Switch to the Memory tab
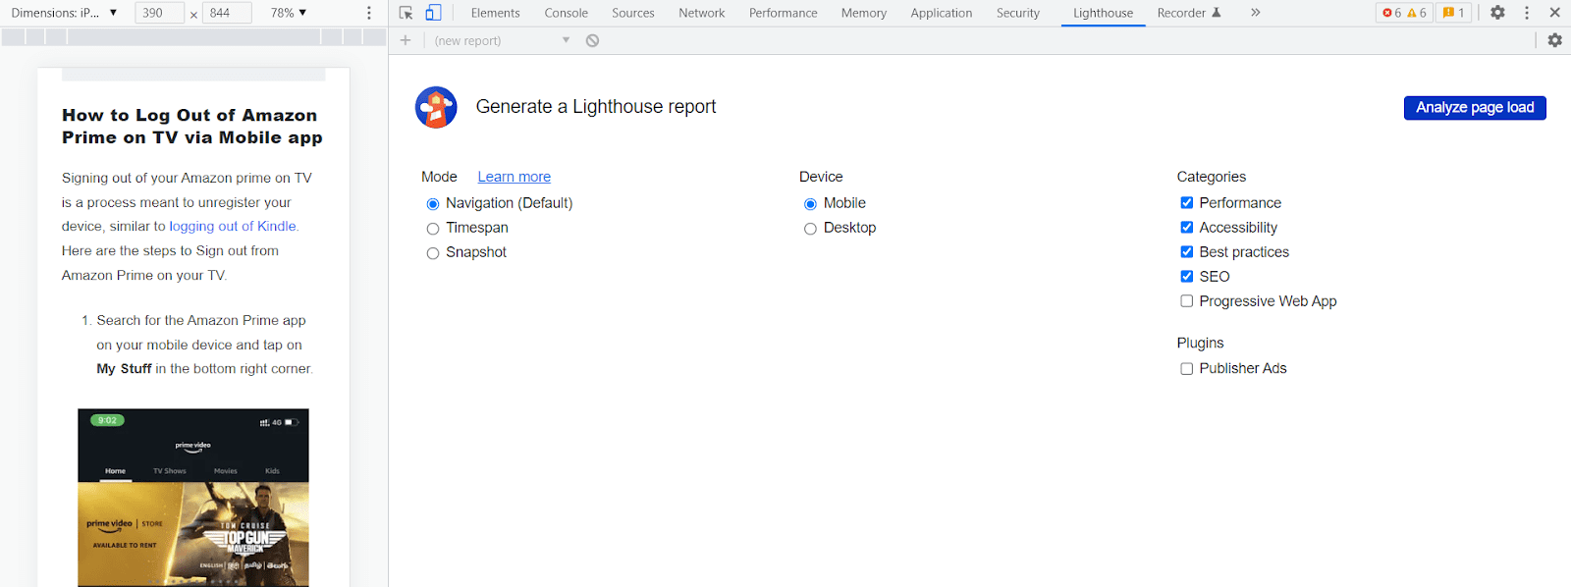The height and width of the screenshot is (587, 1571). coord(863,13)
